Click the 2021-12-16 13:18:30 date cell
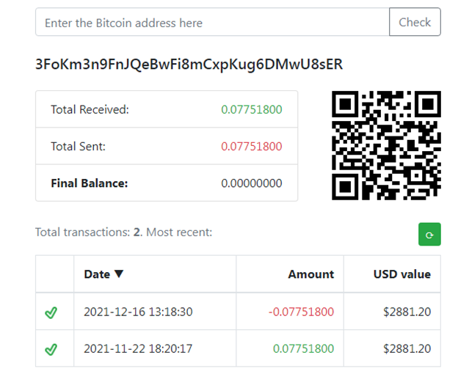Screen dimensions: 458x385 (x=138, y=312)
